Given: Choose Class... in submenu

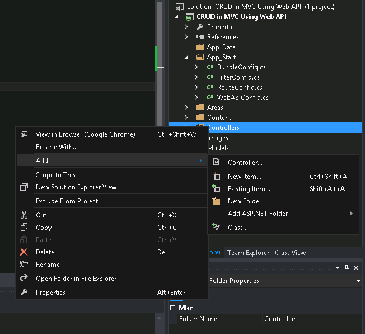Looking at the screenshot, I should pos(283,228).
